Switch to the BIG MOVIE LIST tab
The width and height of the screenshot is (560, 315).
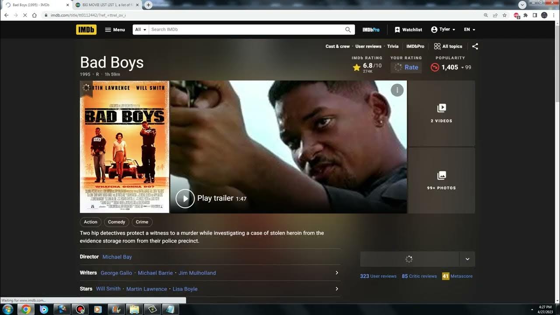107,5
